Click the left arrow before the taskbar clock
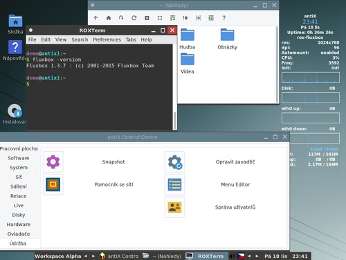This screenshot has width=346, height=260. pyautogui.click(x=249, y=256)
